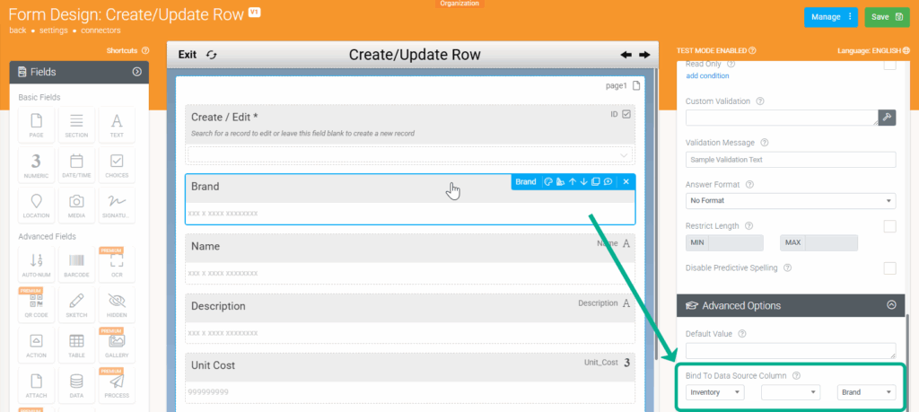The height and width of the screenshot is (412, 919).
Task: Select the Description field in the form
Action: [x=410, y=319]
